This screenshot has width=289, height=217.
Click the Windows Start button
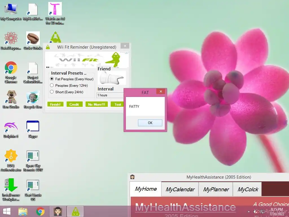click(7, 211)
